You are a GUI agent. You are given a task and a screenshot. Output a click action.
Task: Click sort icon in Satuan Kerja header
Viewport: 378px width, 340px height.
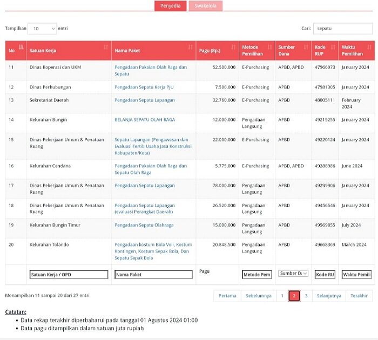point(106,47)
